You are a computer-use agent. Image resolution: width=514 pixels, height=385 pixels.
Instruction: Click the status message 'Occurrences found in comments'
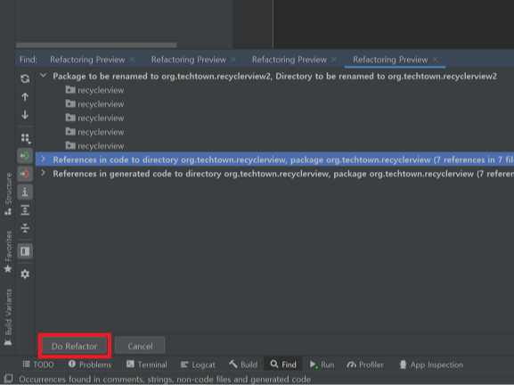(165, 379)
